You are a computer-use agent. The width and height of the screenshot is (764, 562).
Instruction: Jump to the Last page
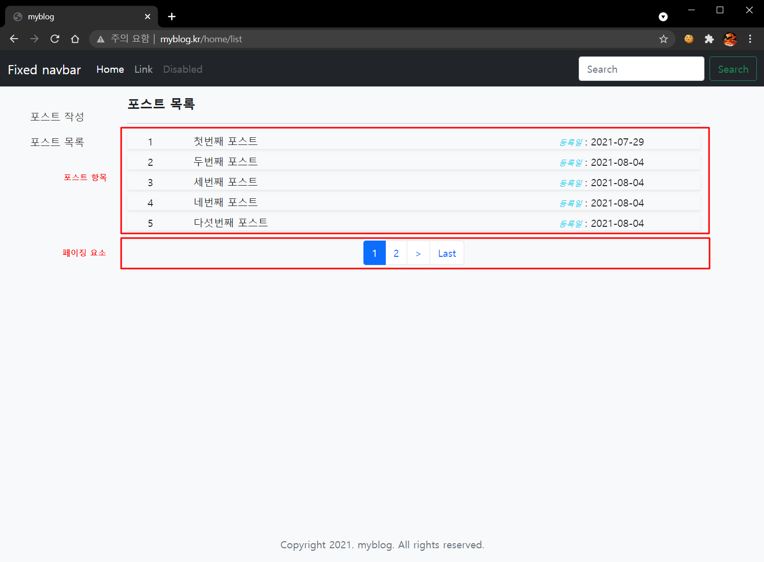coord(447,253)
